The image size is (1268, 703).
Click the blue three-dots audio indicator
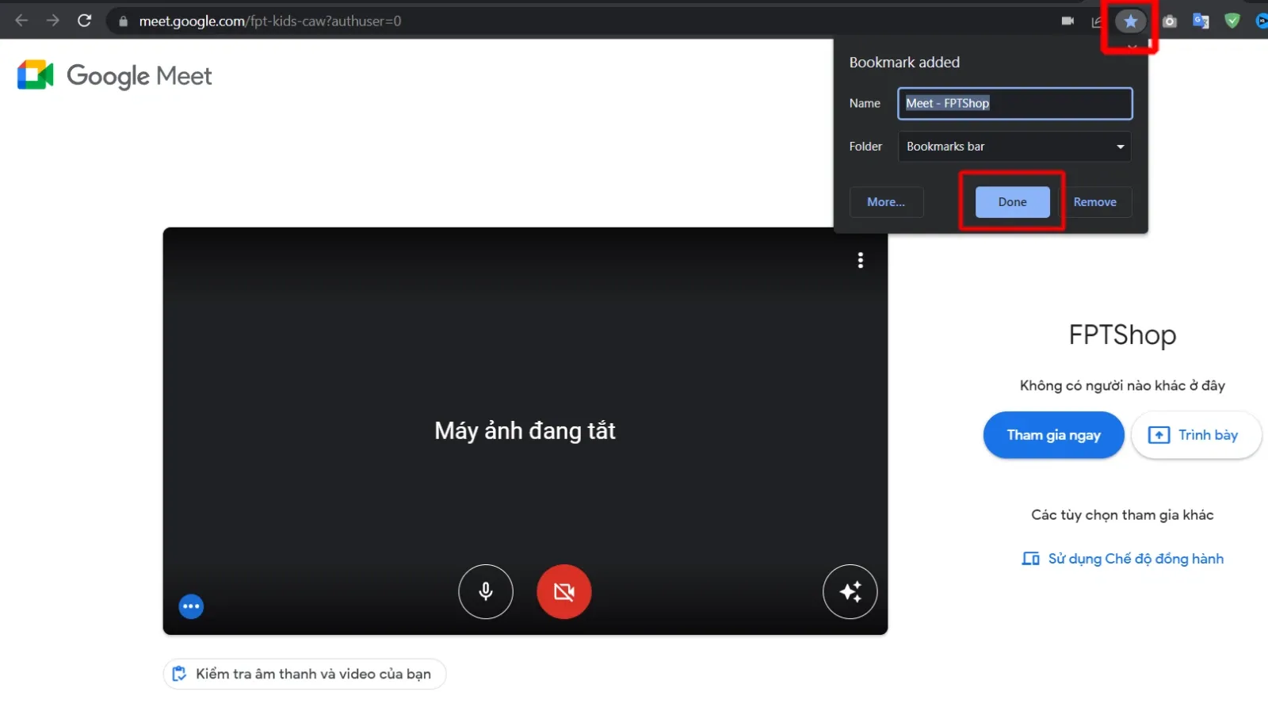click(191, 606)
